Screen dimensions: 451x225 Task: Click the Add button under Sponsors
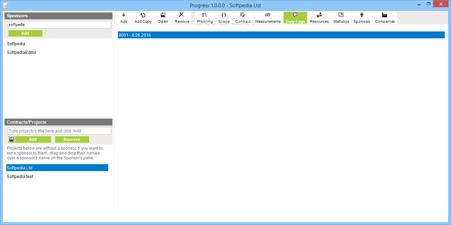tap(25, 33)
